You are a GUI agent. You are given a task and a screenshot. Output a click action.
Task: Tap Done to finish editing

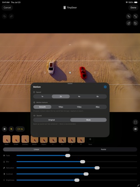[x=133, y=7]
